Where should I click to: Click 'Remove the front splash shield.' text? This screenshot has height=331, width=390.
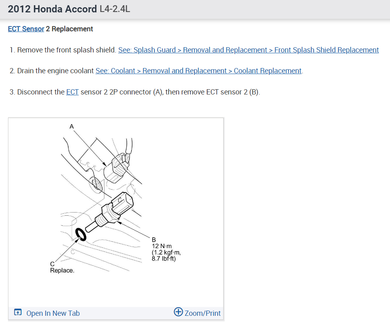point(67,50)
